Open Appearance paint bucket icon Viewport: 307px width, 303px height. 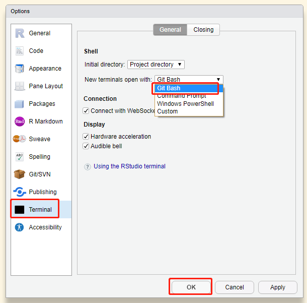(x=20, y=69)
